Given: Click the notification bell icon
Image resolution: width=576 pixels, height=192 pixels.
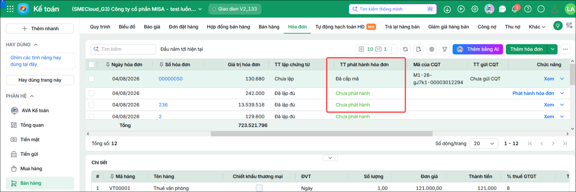Looking at the screenshot, I should point(515,9).
